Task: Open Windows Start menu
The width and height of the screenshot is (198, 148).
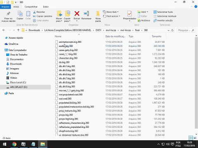Action: 5,144
